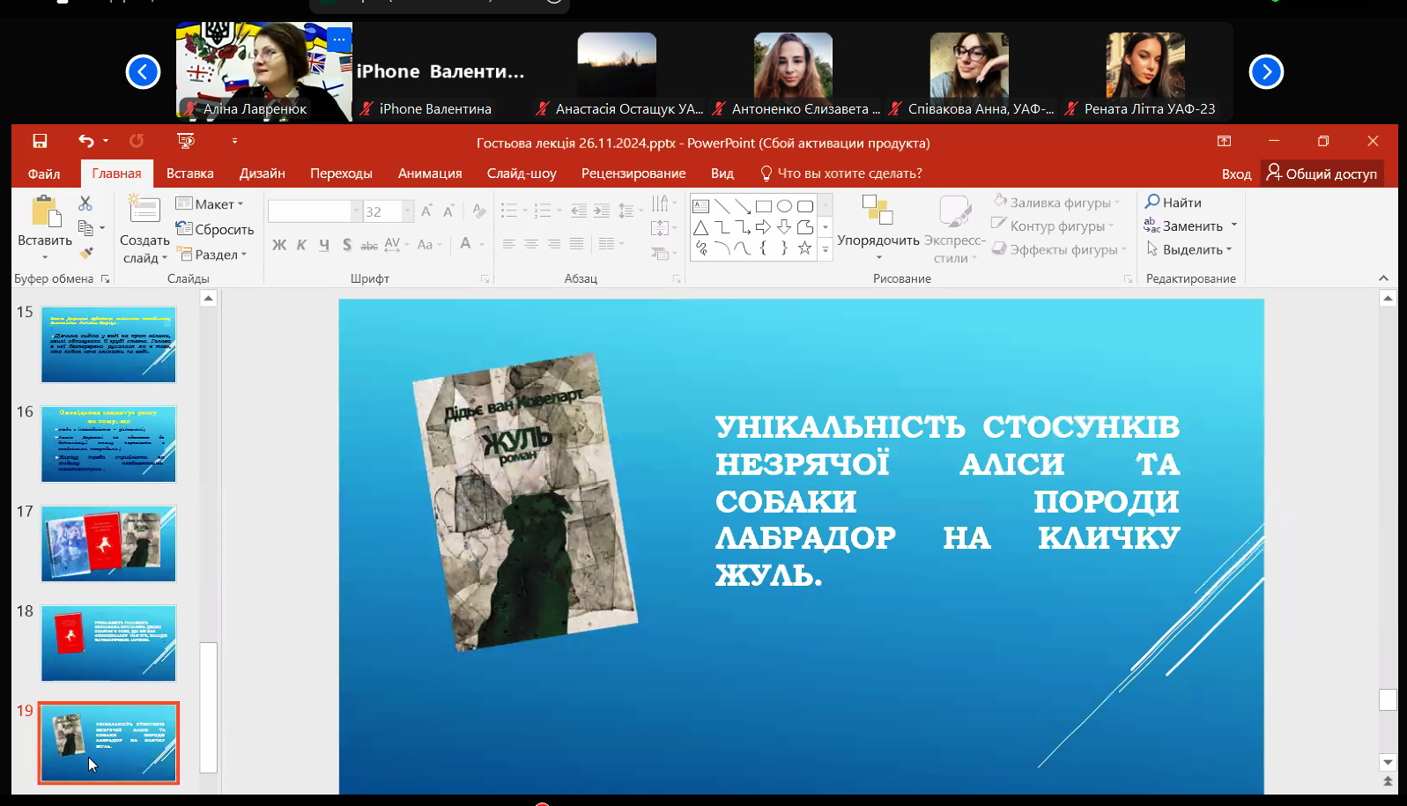Start slideshow from beginning icon in quick access toolbar
1407x806 pixels.
[185, 141]
